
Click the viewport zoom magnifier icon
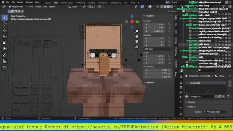tap(137, 31)
